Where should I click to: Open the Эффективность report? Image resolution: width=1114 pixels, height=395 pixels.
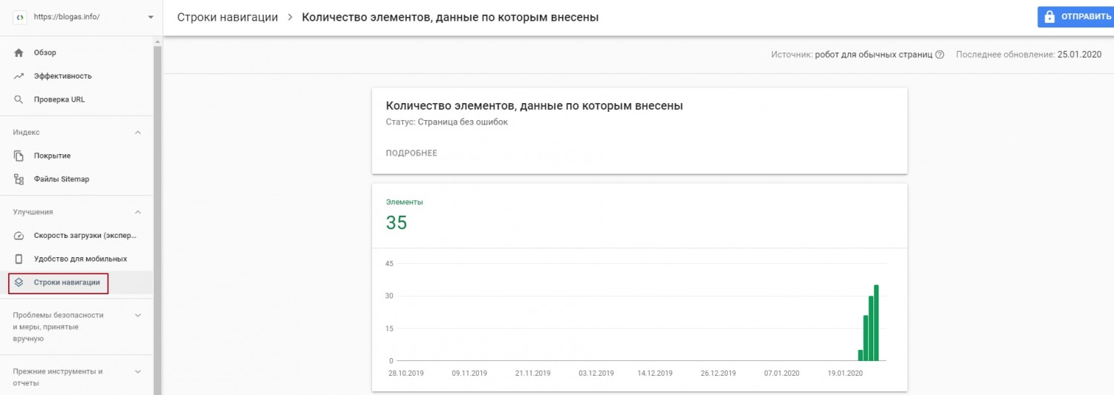point(62,76)
